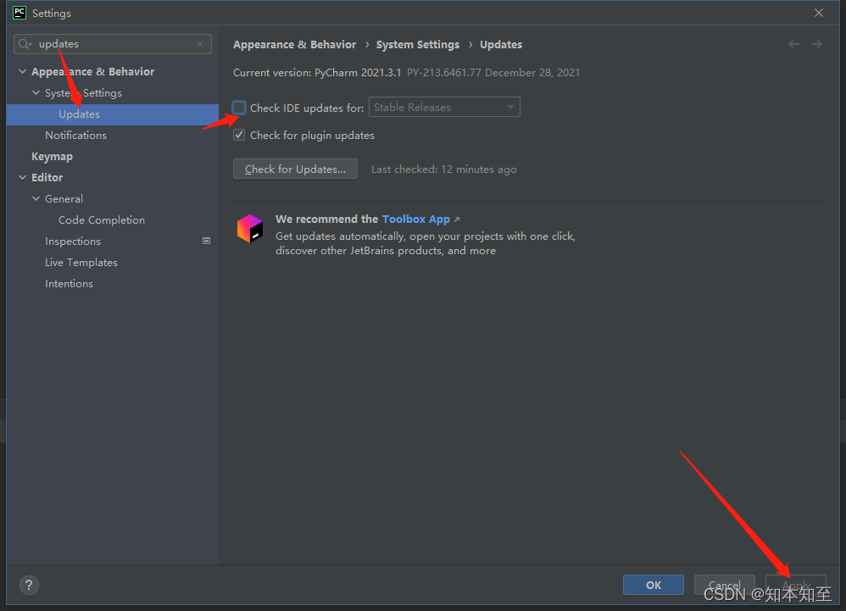The height and width of the screenshot is (611, 846).
Task: Click the Apply button
Action: (x=796, y=585)
